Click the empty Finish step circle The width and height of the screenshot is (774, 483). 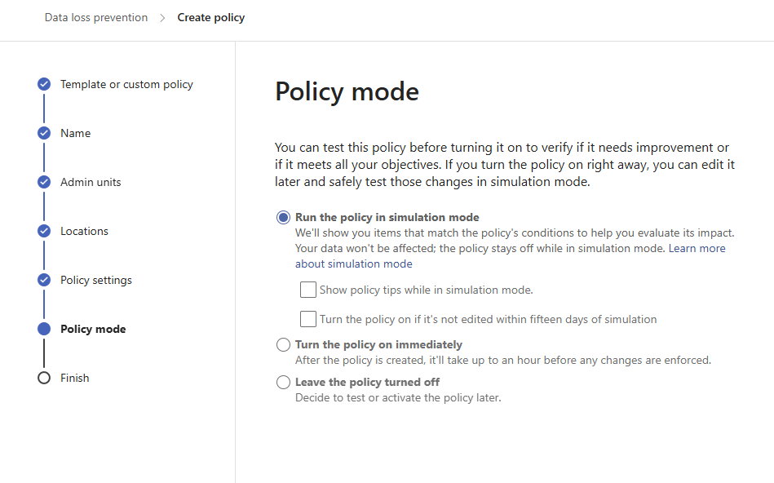pos(44,378)
